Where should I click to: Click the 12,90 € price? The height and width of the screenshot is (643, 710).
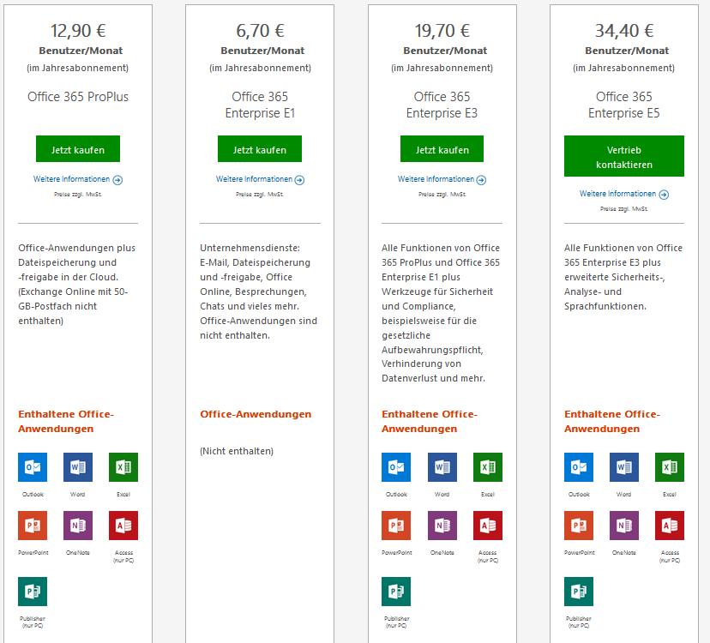pyautogui.click(x=78, y=31)
